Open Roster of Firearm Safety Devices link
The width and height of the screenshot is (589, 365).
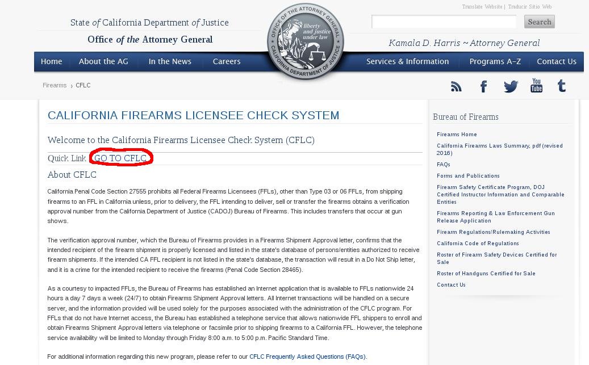tap(496, 258)
